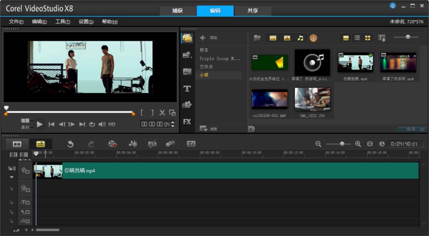Toggle repeat playback
Viewport: 429px width, 236px height.
[92, 124]
